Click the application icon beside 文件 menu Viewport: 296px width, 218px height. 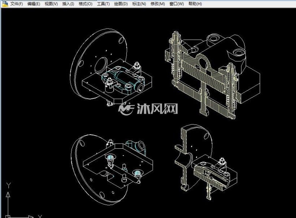pos(5,4)
